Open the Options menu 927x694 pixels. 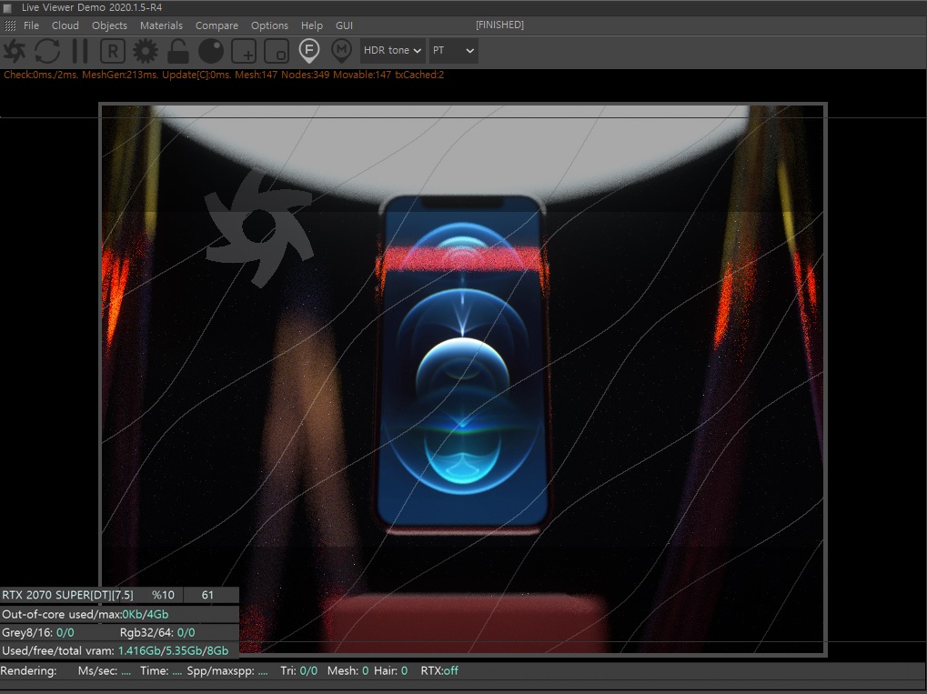point(269,25)
